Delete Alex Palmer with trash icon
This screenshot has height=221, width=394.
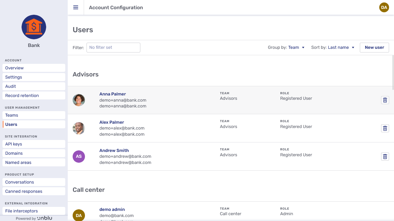385,128
